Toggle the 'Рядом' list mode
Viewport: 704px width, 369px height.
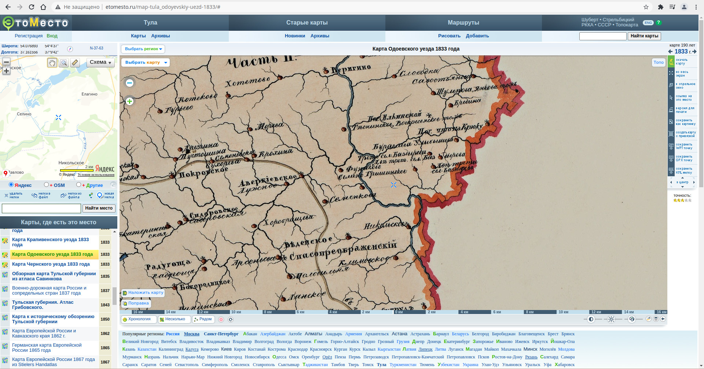[203, 319]
